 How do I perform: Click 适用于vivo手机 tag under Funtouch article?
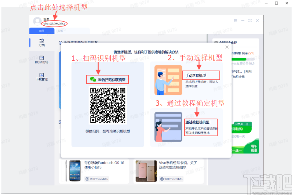click(97, 179)
